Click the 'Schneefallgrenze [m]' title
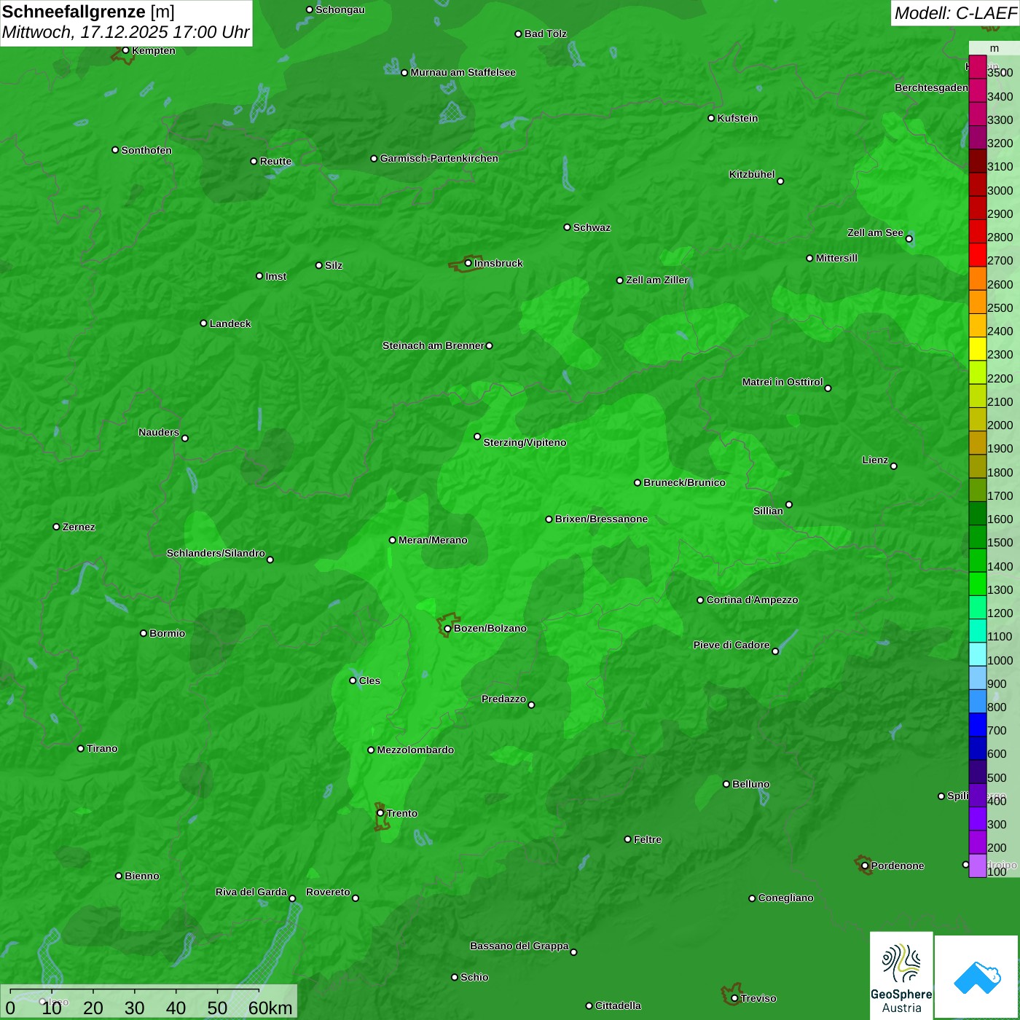Viewport: 1020px width, 1020px height. 88,12
